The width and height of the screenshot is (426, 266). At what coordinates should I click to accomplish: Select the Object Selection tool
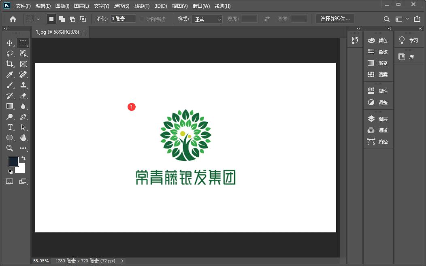pyautogui.click(x=23, y=53)
